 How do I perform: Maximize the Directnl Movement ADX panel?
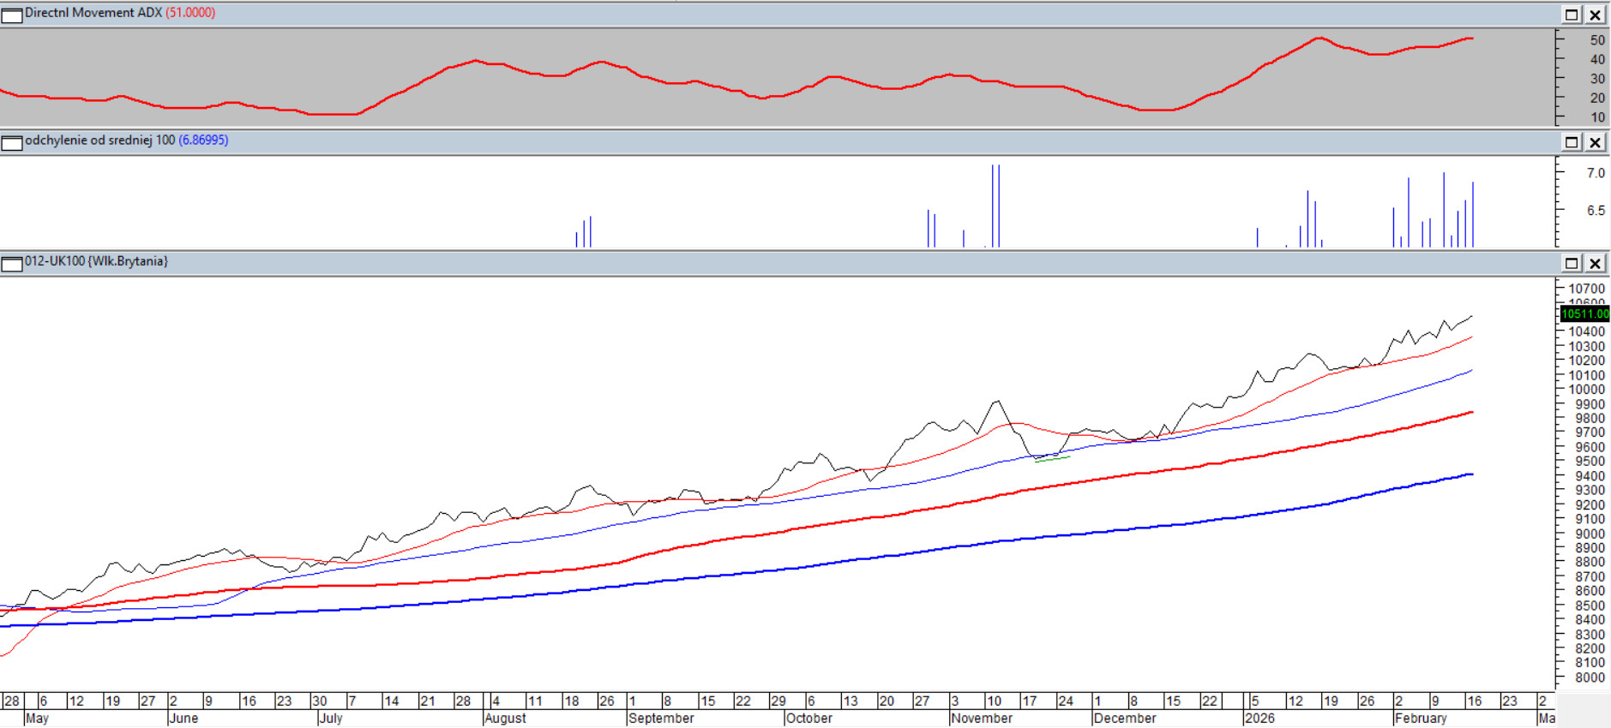1572,15
